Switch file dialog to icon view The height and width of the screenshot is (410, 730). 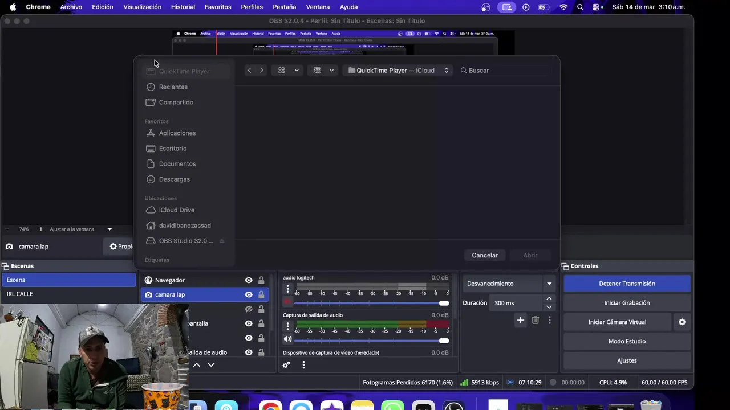click(x=281, y=70)
